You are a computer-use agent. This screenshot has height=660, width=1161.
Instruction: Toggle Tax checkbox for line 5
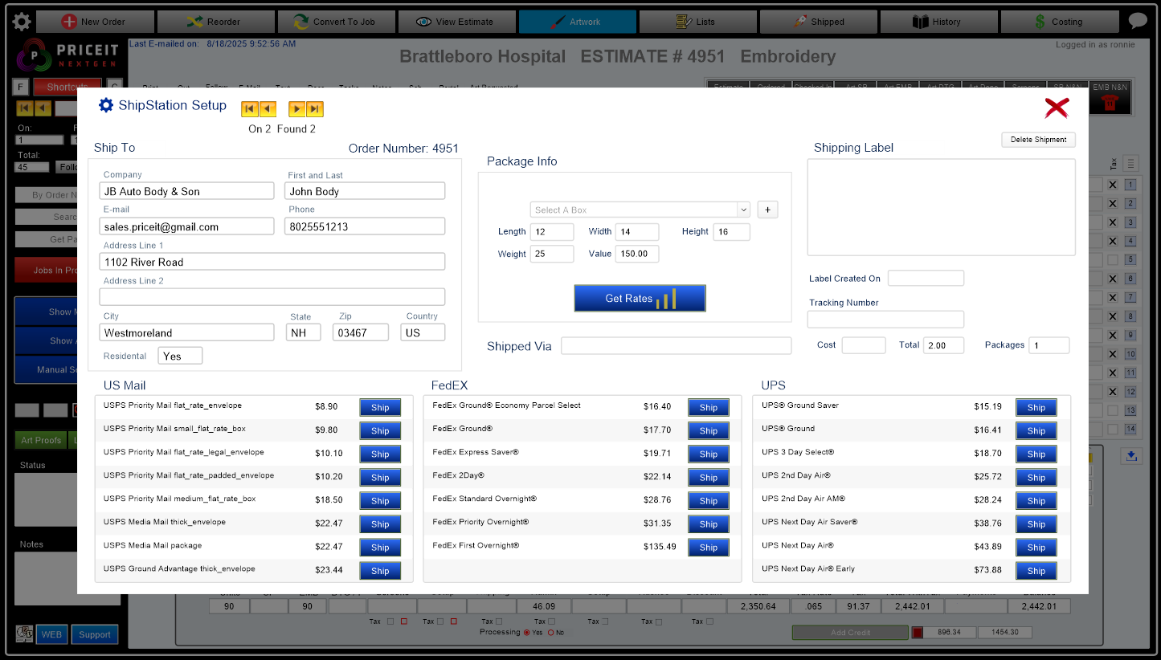[1113, 260]
